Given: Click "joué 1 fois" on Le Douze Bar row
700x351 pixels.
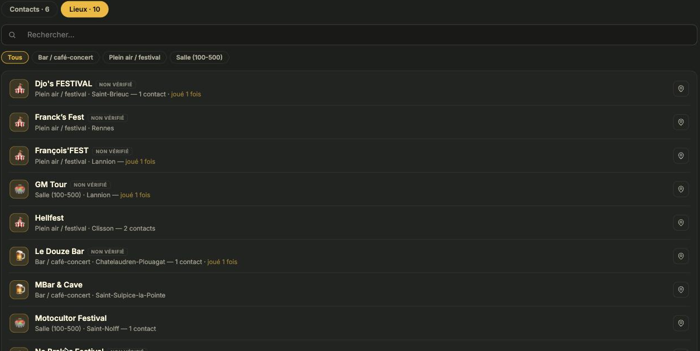Looking at the screenshot, I should point(222,262).
